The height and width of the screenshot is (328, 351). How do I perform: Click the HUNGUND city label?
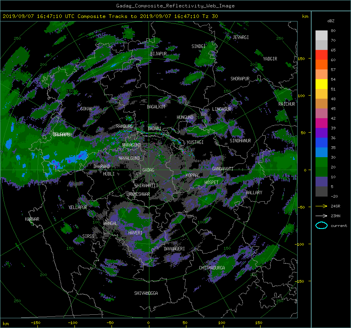(x=185, y=117)
